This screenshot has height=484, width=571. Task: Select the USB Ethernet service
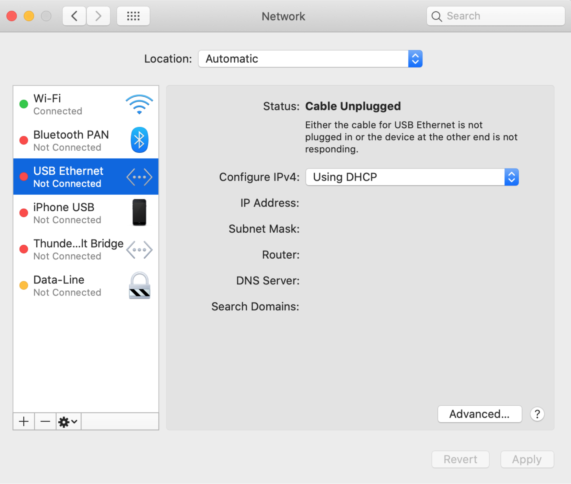coord(71,177)
